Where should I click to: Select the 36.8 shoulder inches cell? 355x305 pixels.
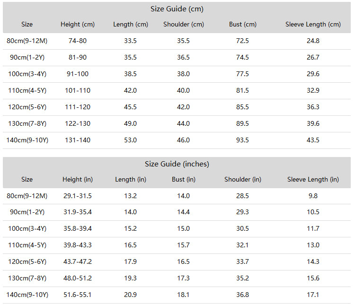(x=242, y=295)
